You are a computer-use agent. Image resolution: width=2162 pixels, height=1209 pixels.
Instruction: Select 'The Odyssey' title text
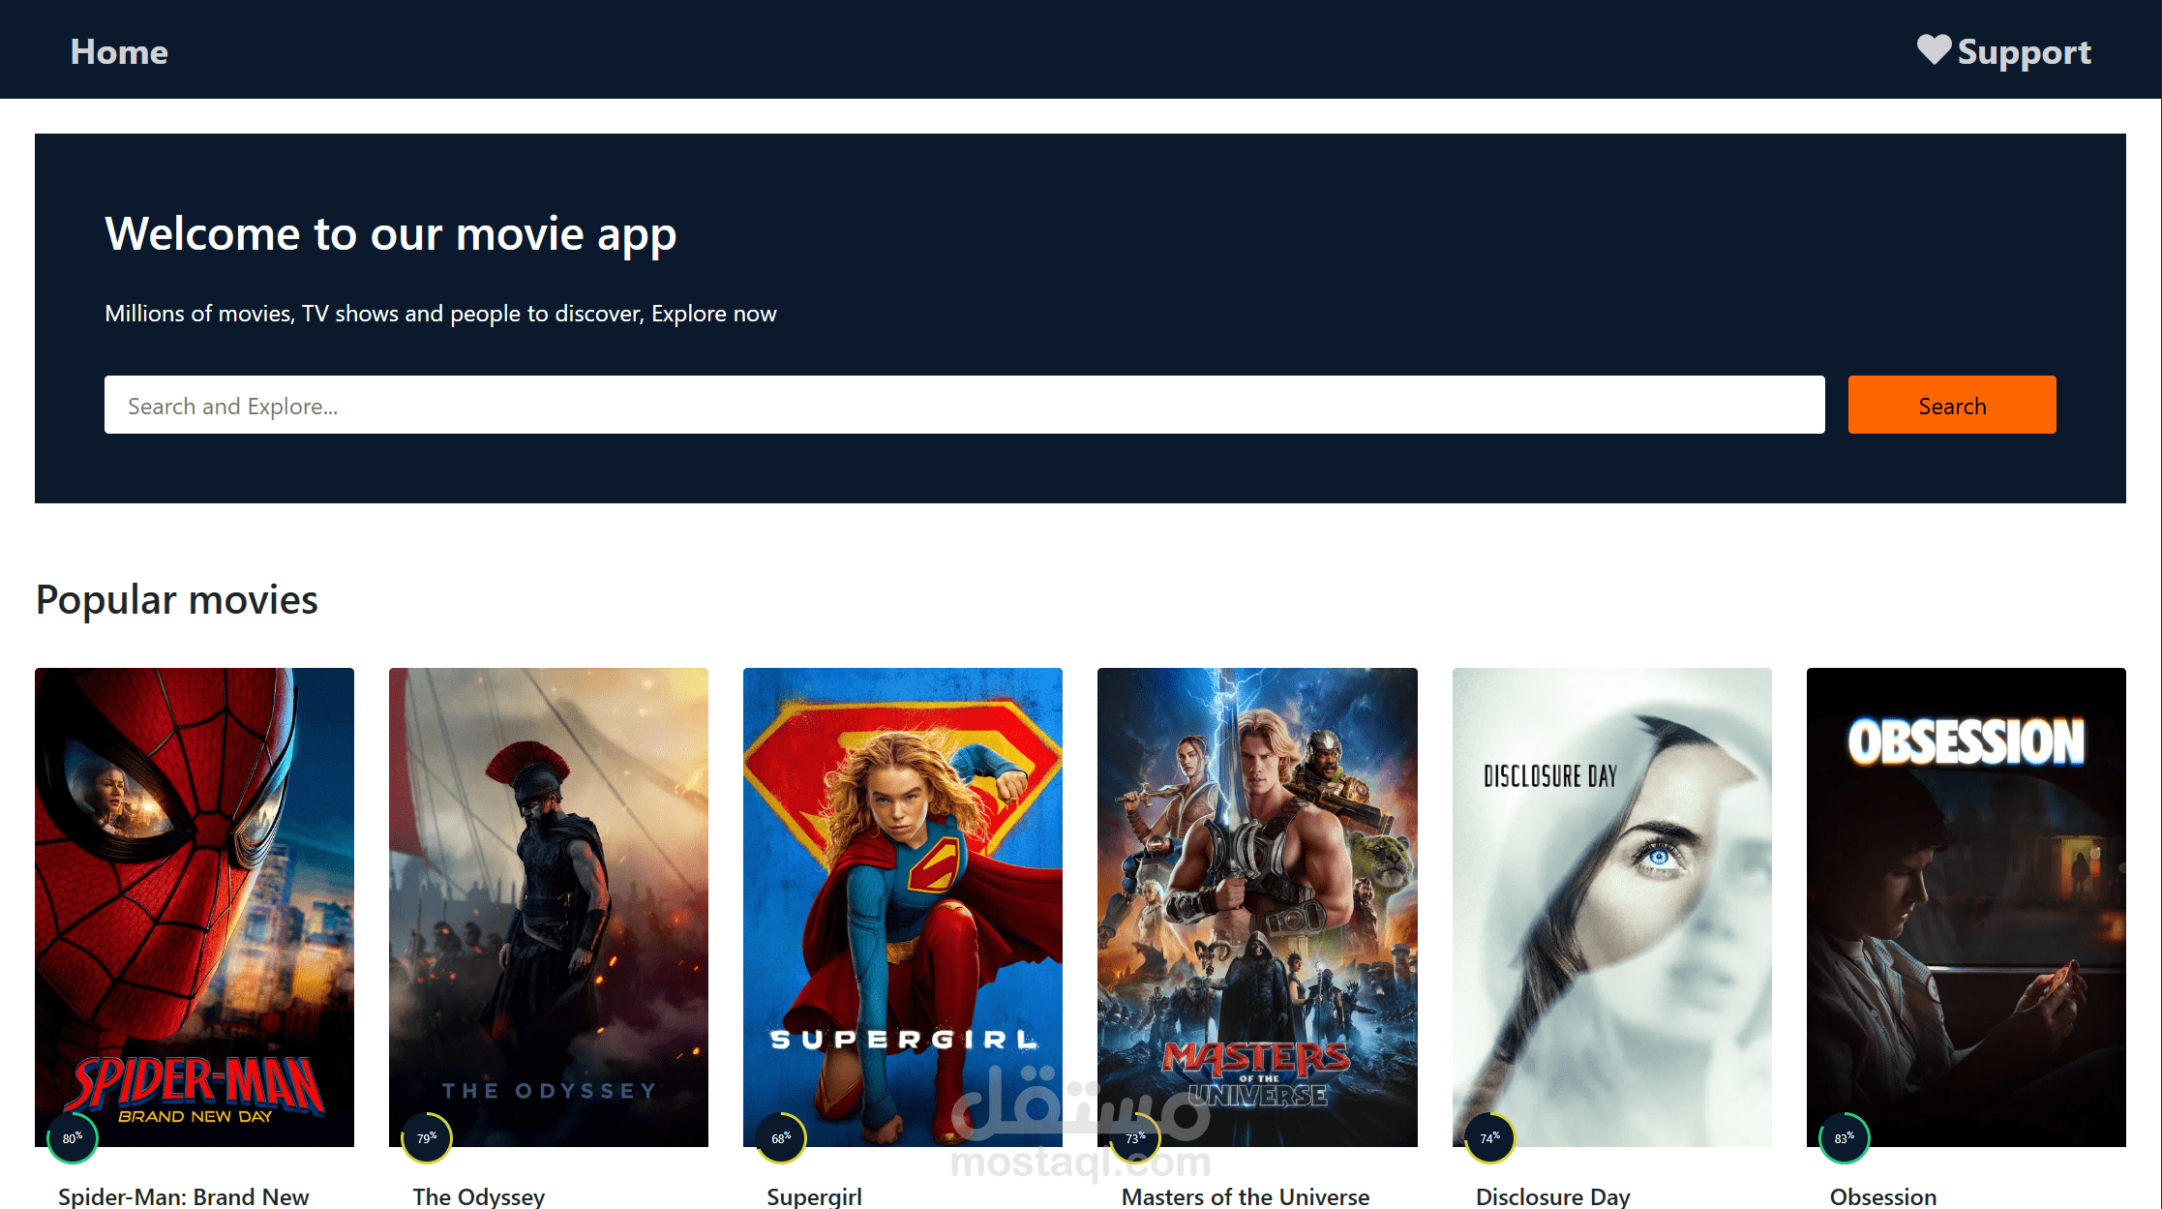click(479, 1196)
